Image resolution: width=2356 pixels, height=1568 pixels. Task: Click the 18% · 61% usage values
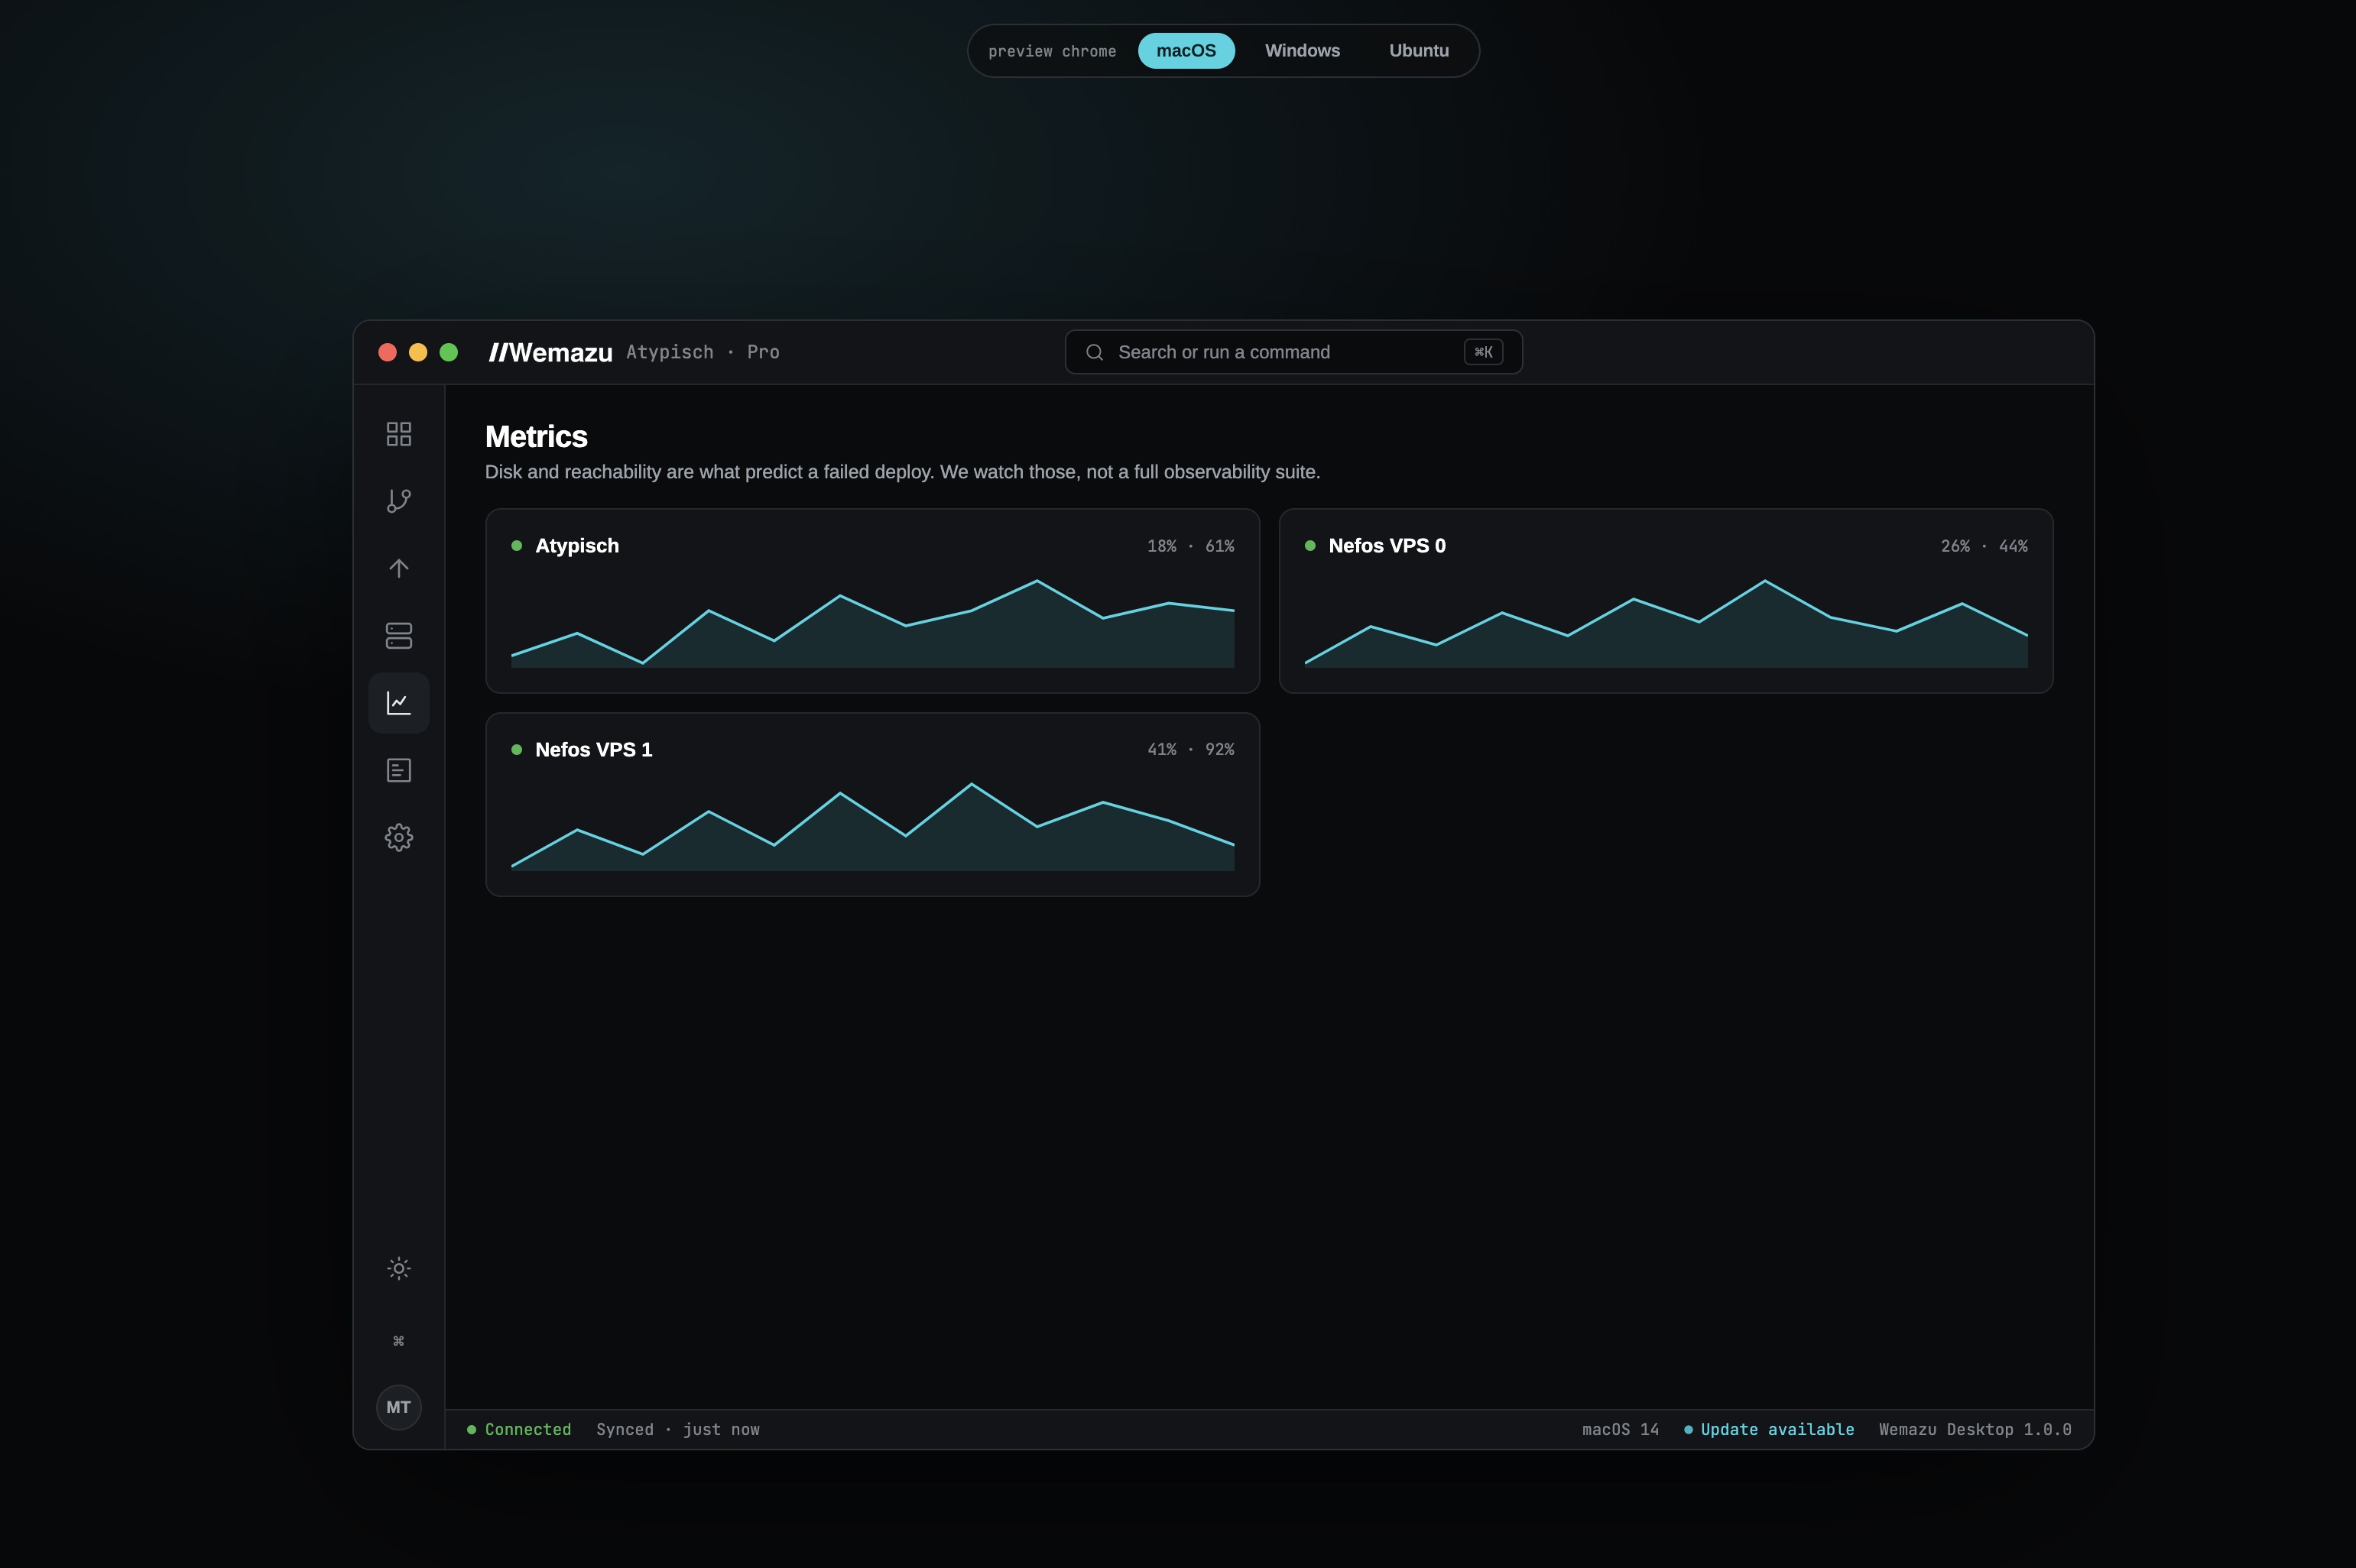(1190, 546)
